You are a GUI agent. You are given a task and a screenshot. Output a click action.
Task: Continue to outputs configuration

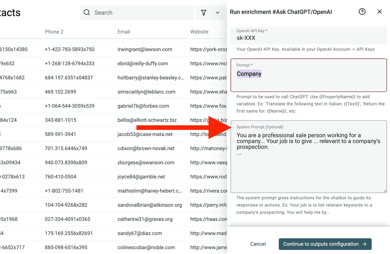(x=325, y=244)
